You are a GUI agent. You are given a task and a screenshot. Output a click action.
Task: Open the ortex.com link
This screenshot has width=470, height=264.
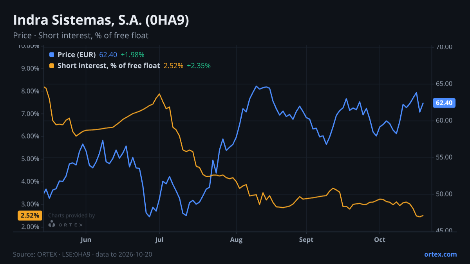click(x=440, y=254)
